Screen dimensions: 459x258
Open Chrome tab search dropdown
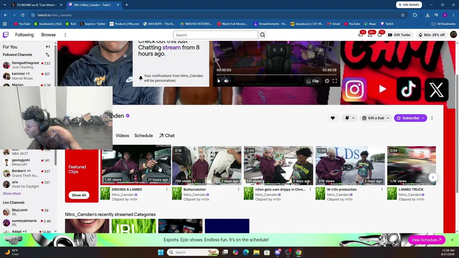click(5, 5)
